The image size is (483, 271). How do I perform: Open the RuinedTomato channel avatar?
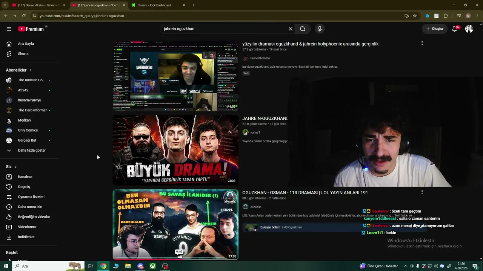click(246, 58)
